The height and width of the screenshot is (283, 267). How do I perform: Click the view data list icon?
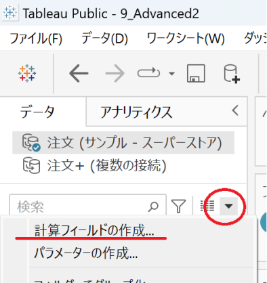(x=207, y=206)
